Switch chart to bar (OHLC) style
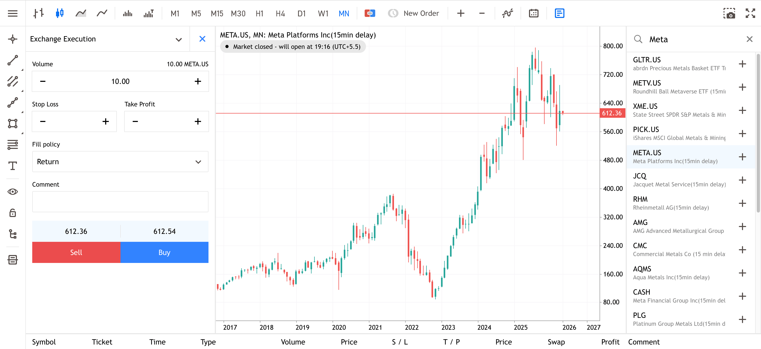The width and height of the screenshot is (761, 349). point(39,13)
